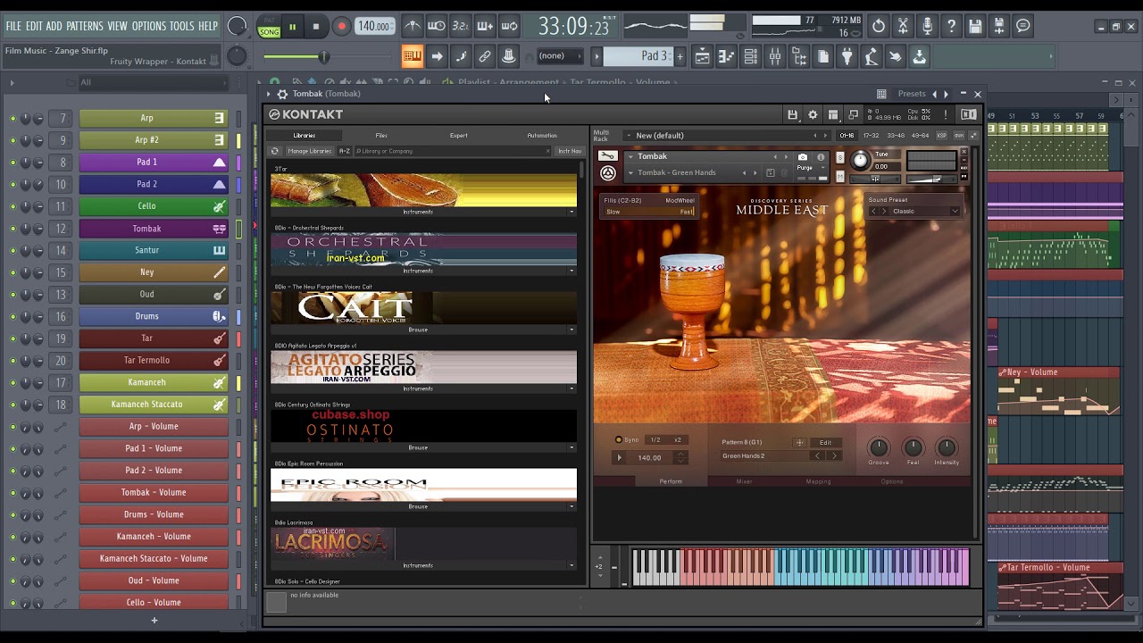The image size is (1143, 643).
Task: Open the (none) pattern selector dropdown
Action: coord(558,56)
